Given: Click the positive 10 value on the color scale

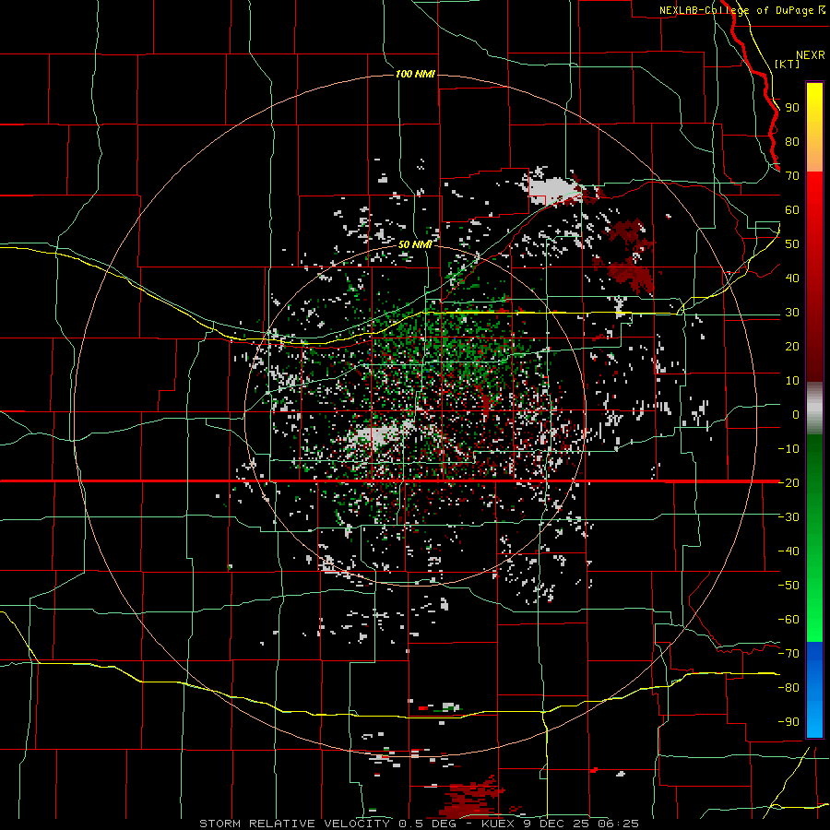Looking at the screenshot, I should tap(792, 381).
